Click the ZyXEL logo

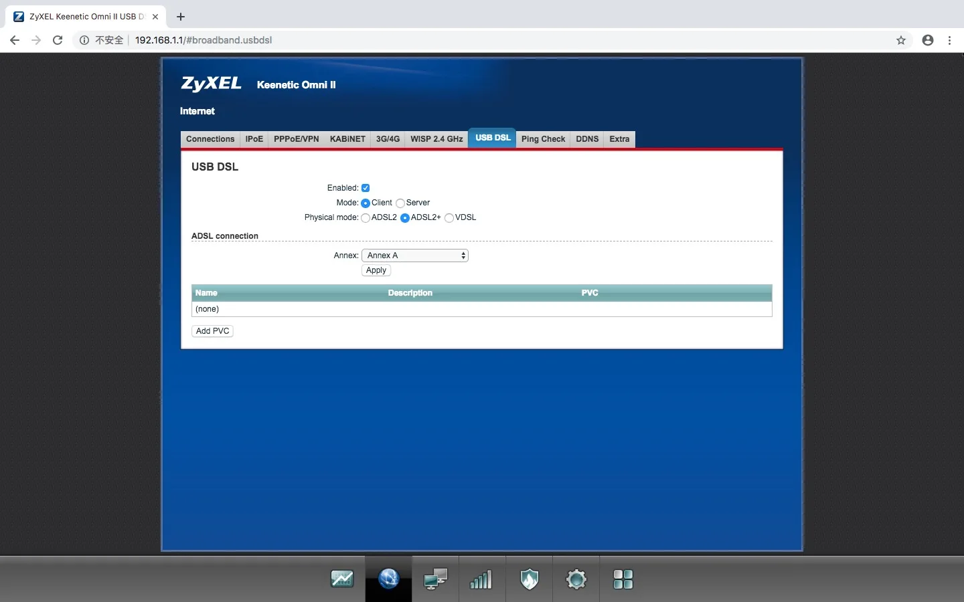click(212, 84)
